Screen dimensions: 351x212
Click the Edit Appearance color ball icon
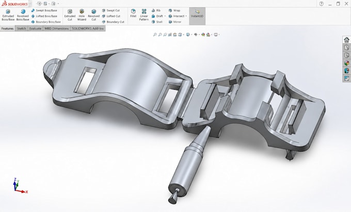pos(203,35)
